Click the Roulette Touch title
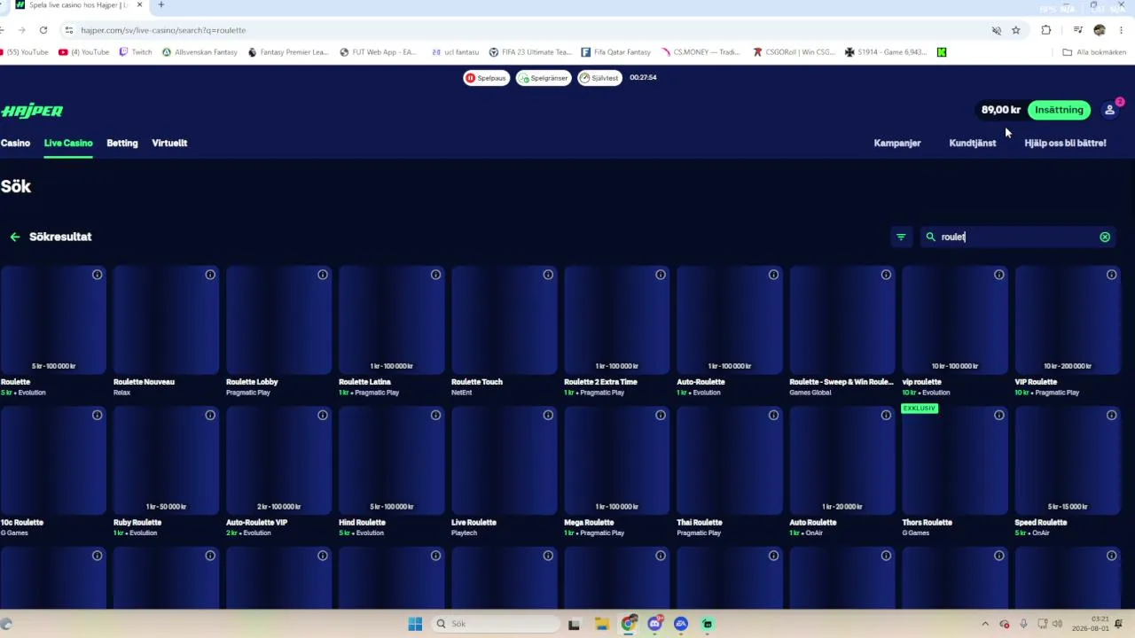Viewport: 1135px width, 638px height. [x=477, y=382]
